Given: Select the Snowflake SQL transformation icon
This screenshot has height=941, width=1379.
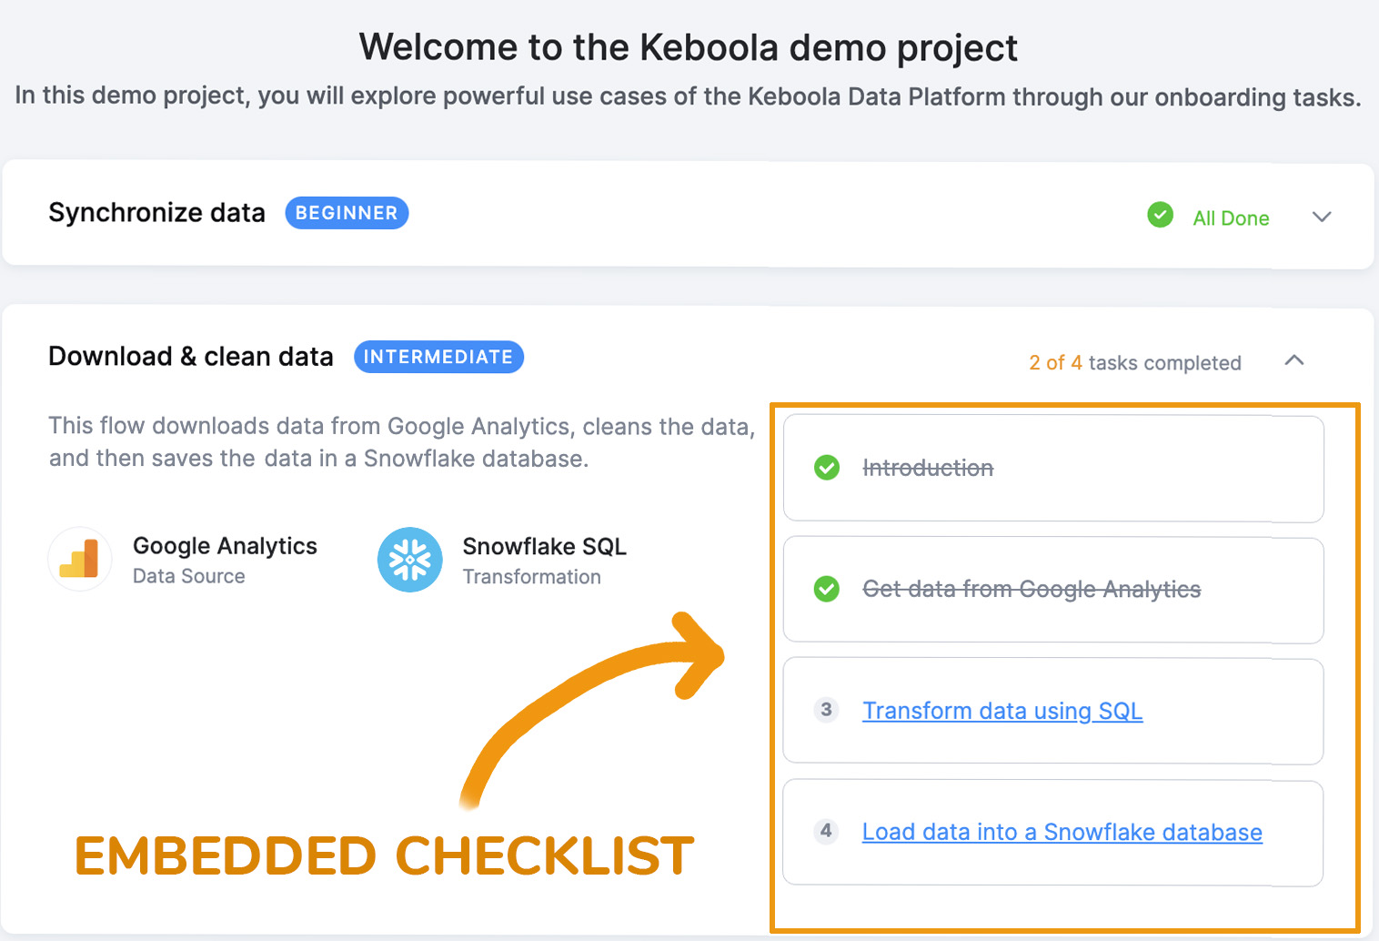Looking at the screenshot, I should point(410,560).
